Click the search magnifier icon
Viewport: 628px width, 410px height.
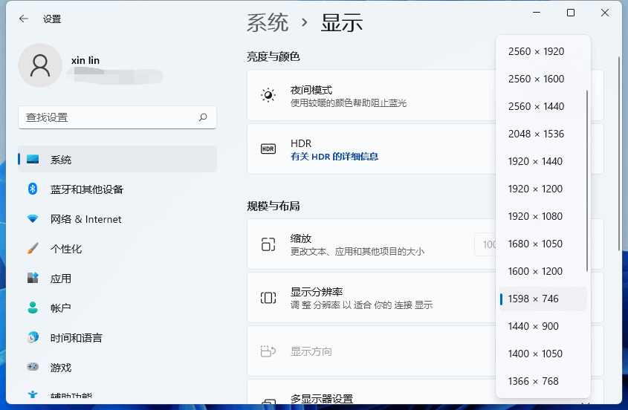coord(203,117)
